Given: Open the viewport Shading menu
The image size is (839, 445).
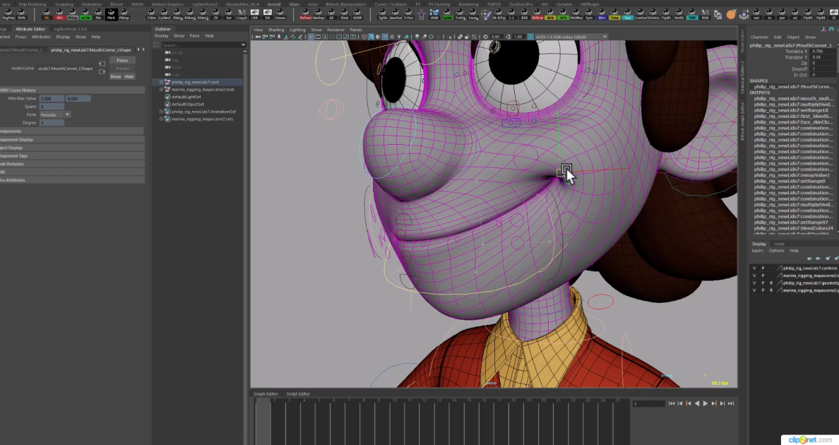Looking at the screenshot, I should [x=276, y=30].
